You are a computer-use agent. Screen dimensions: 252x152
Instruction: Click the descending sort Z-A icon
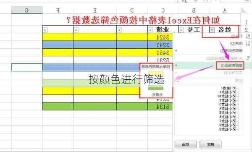[x=248, y=43]
